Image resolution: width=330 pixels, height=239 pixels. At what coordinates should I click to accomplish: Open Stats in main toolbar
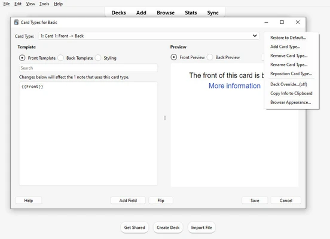191,13
